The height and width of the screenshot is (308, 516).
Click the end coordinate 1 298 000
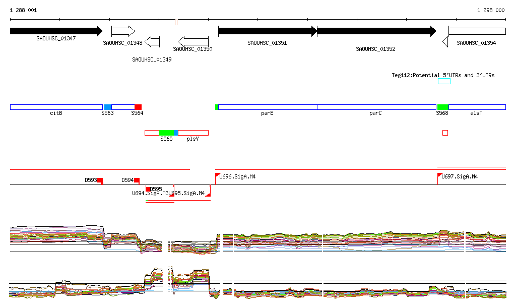click(491, 10)
